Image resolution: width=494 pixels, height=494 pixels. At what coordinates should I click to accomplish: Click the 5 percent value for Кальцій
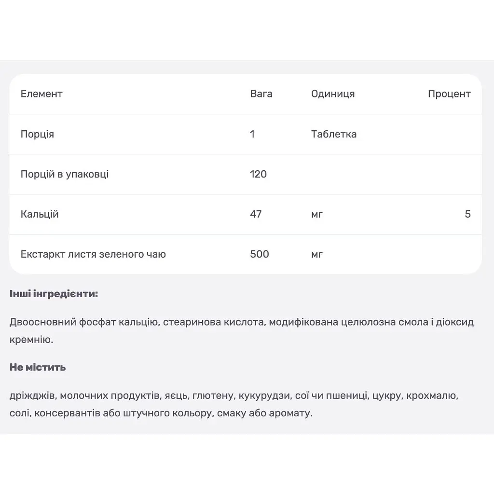[467, 214]
